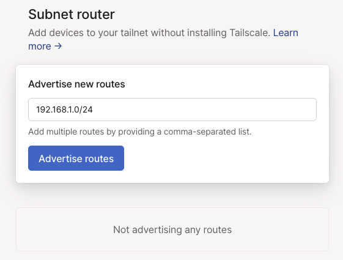
Task: Click the word "tailnet" in the description
Action: pyautogui.click(x=135, y=33)
